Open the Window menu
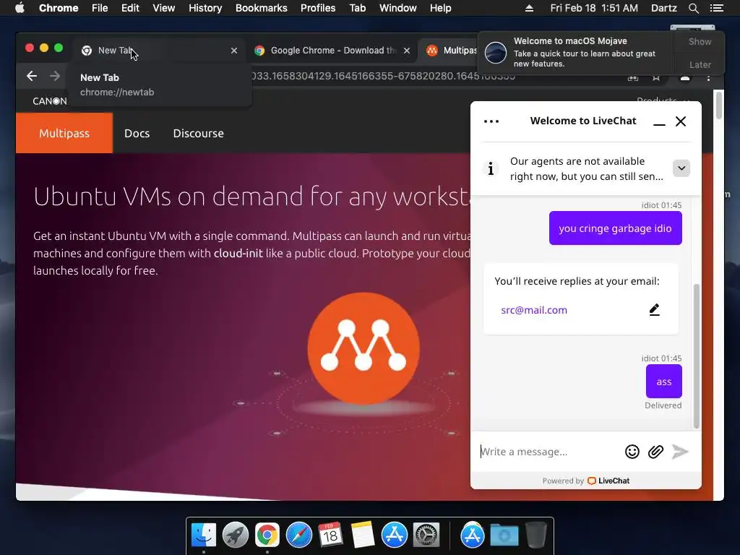The height and width of the screenshot is (555, 740). 398,8
